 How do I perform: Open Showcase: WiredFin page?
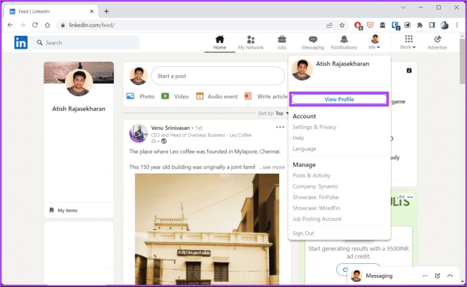316,208
